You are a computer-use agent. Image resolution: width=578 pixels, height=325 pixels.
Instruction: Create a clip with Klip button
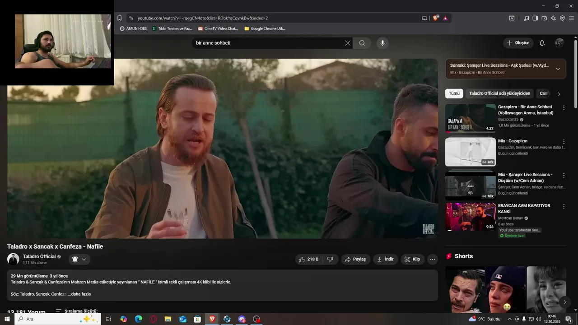point(412,259)
